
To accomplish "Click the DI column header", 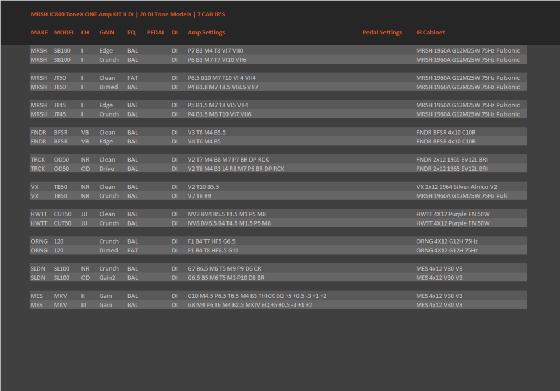I will tap(174, 32).
